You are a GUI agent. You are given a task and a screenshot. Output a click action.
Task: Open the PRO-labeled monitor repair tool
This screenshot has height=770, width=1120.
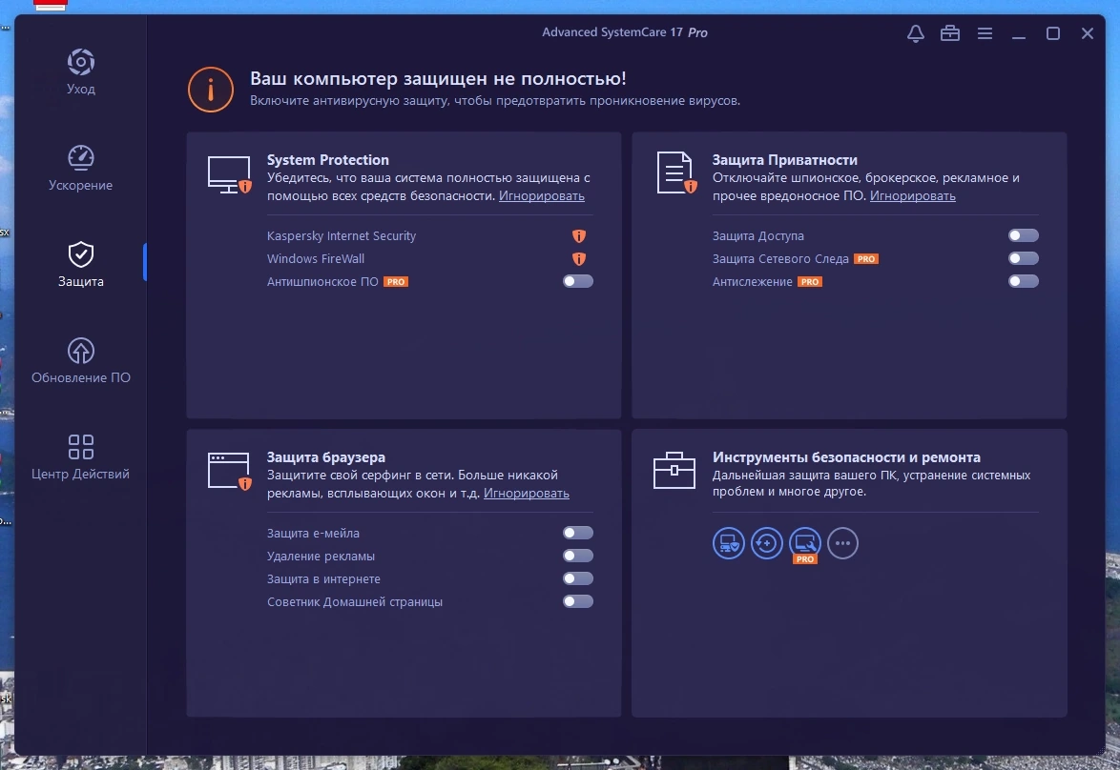805,544
